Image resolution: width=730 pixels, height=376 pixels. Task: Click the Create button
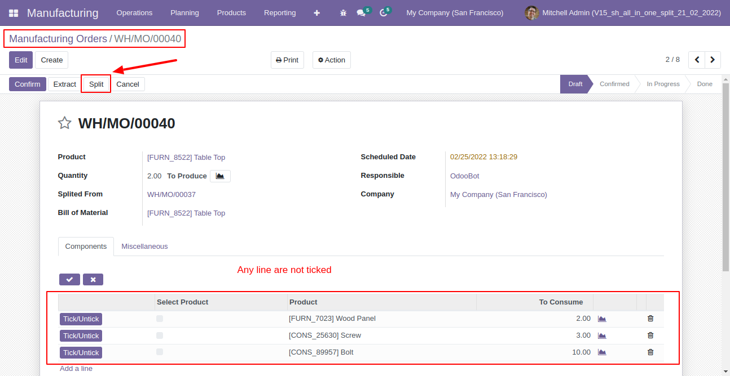[x=51, y=60]
